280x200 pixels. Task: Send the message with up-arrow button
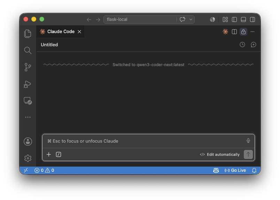[x=248, y=154]
